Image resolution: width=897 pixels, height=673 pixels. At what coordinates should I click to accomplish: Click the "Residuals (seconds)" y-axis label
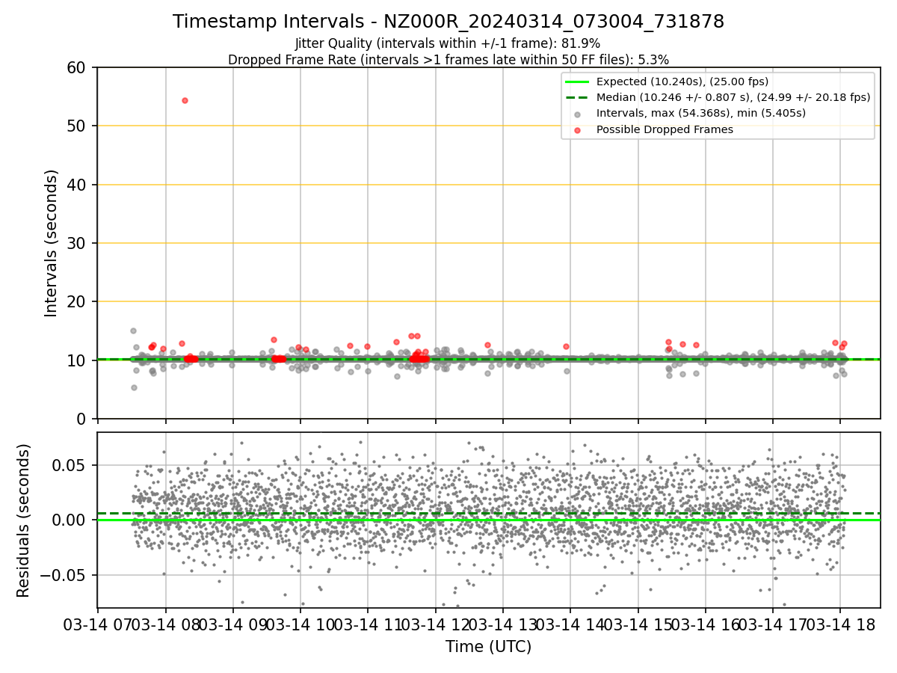pyautogui.click(x=24, y=520)
